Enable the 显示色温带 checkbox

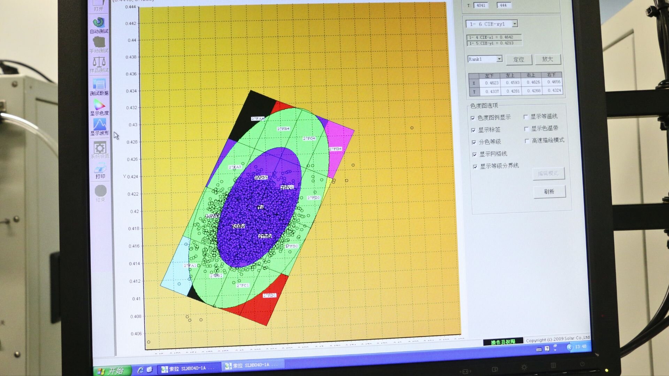point(526,129)
